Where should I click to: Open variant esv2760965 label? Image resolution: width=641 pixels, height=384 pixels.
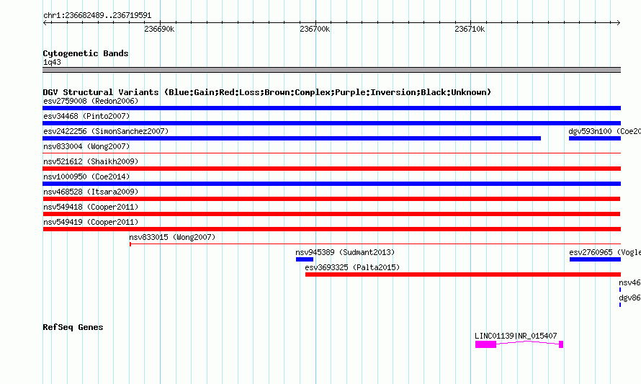605,252
